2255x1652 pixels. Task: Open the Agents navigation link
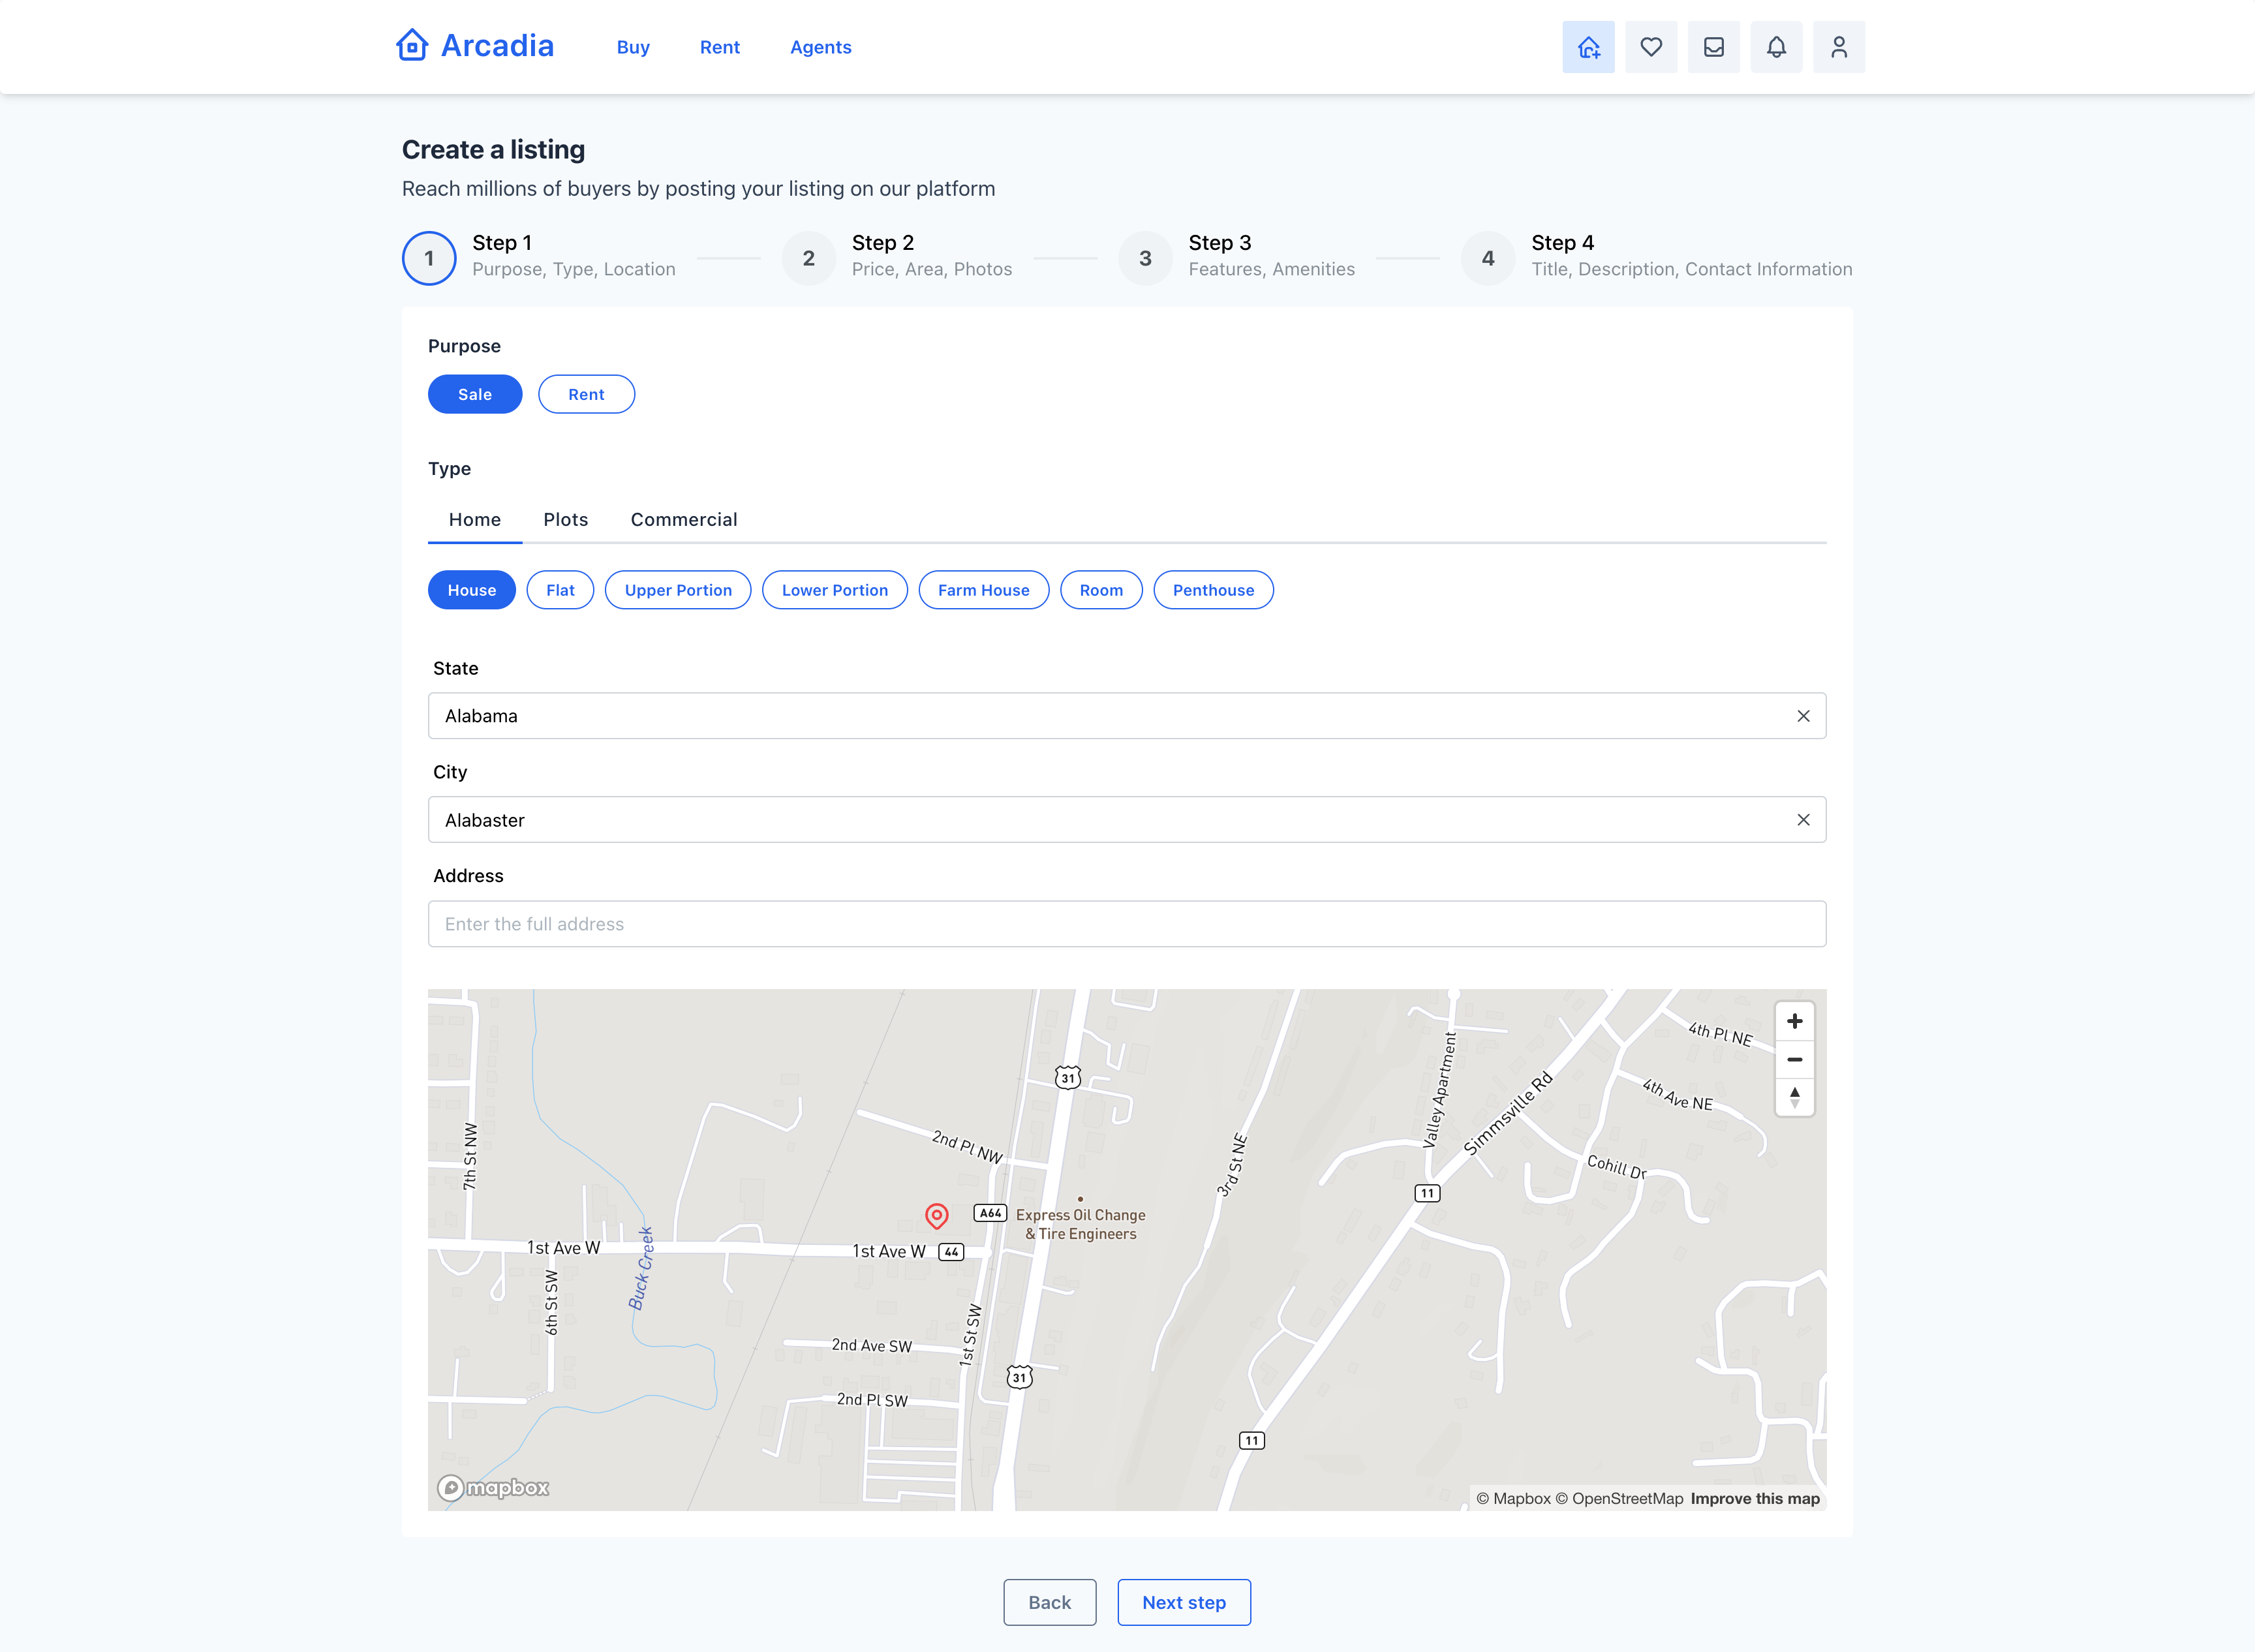click(x=820, y=47)
